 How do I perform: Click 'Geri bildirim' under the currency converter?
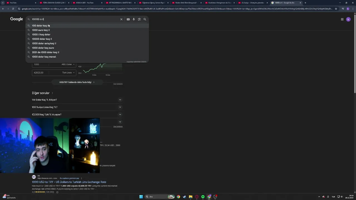pyautogui.click(x=118, y=84)
